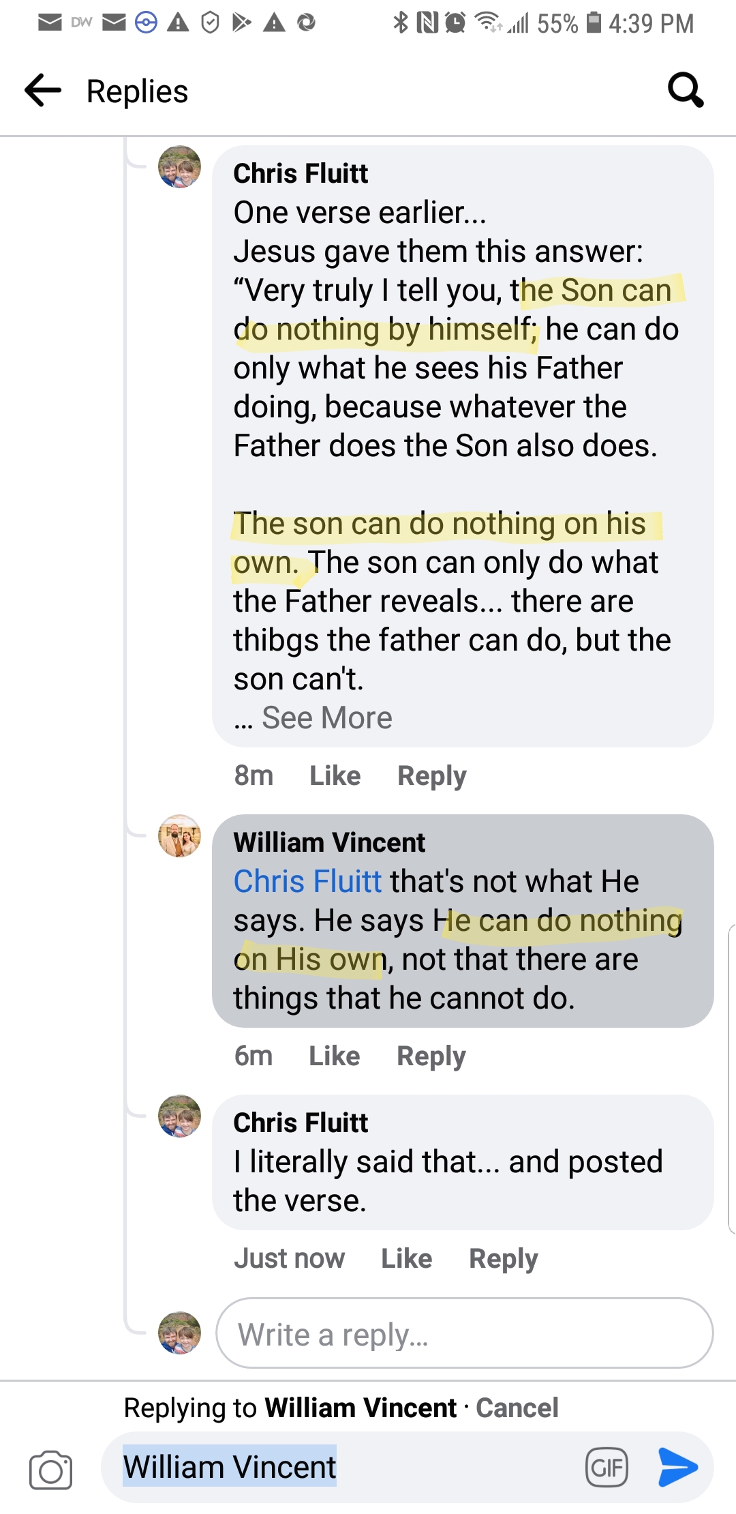The image size is (736, 1514).
Task: Like William Vincent's comment
Action: point(334,1056)
